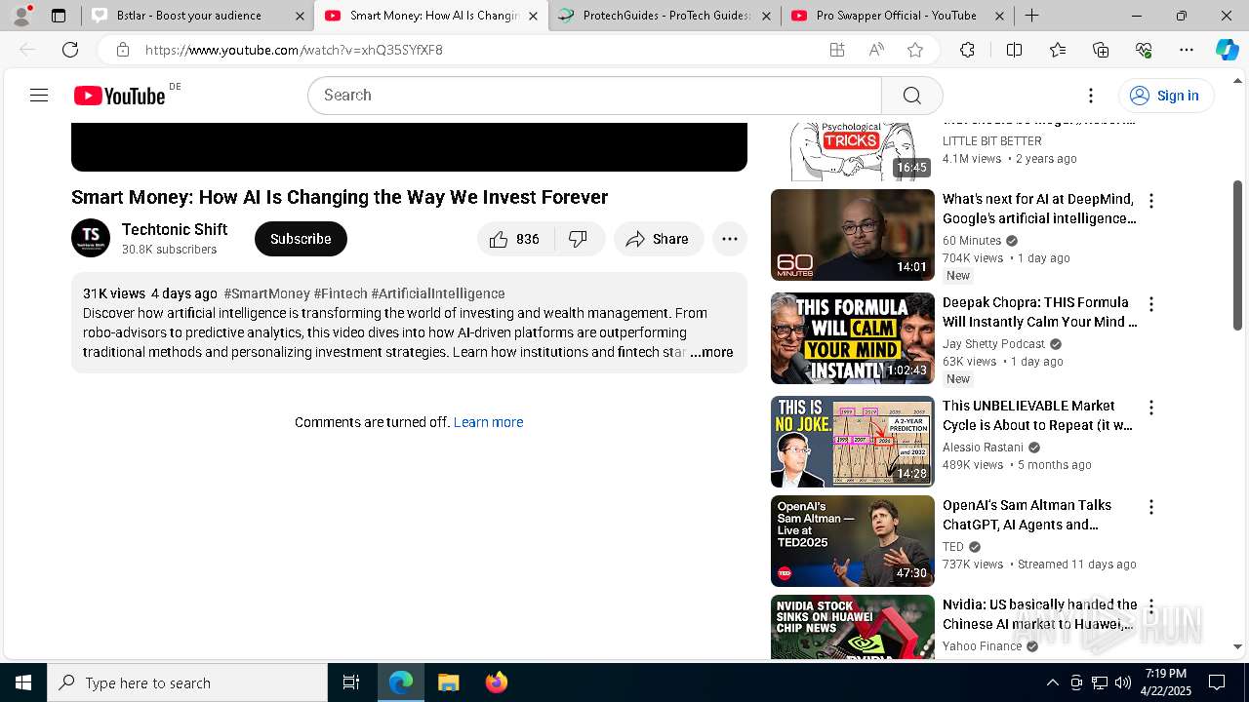Open options for Deepak Chopra video

1151,304
